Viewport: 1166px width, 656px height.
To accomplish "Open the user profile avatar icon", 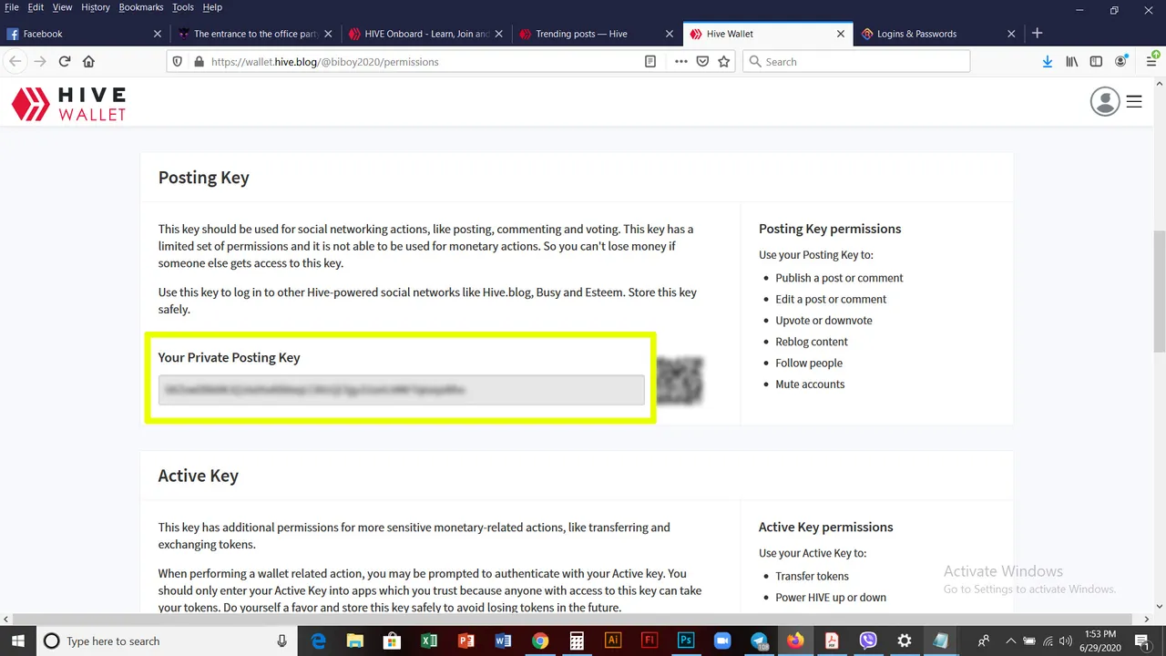I will 1105,101.
